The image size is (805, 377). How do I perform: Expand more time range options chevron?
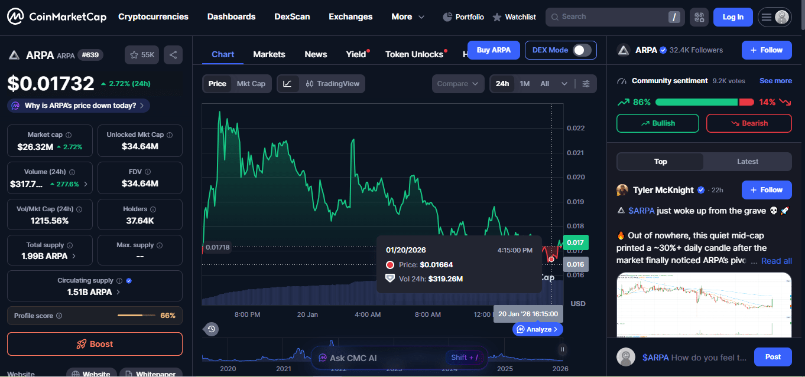(564, 84)
